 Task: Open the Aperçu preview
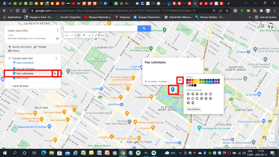pyautogui.click(x=14, y=51)
